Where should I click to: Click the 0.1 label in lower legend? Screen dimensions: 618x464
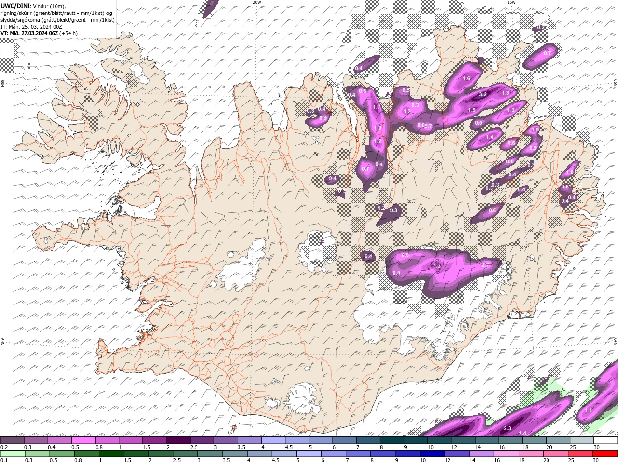pyautogui.click(x=4, y=461)
